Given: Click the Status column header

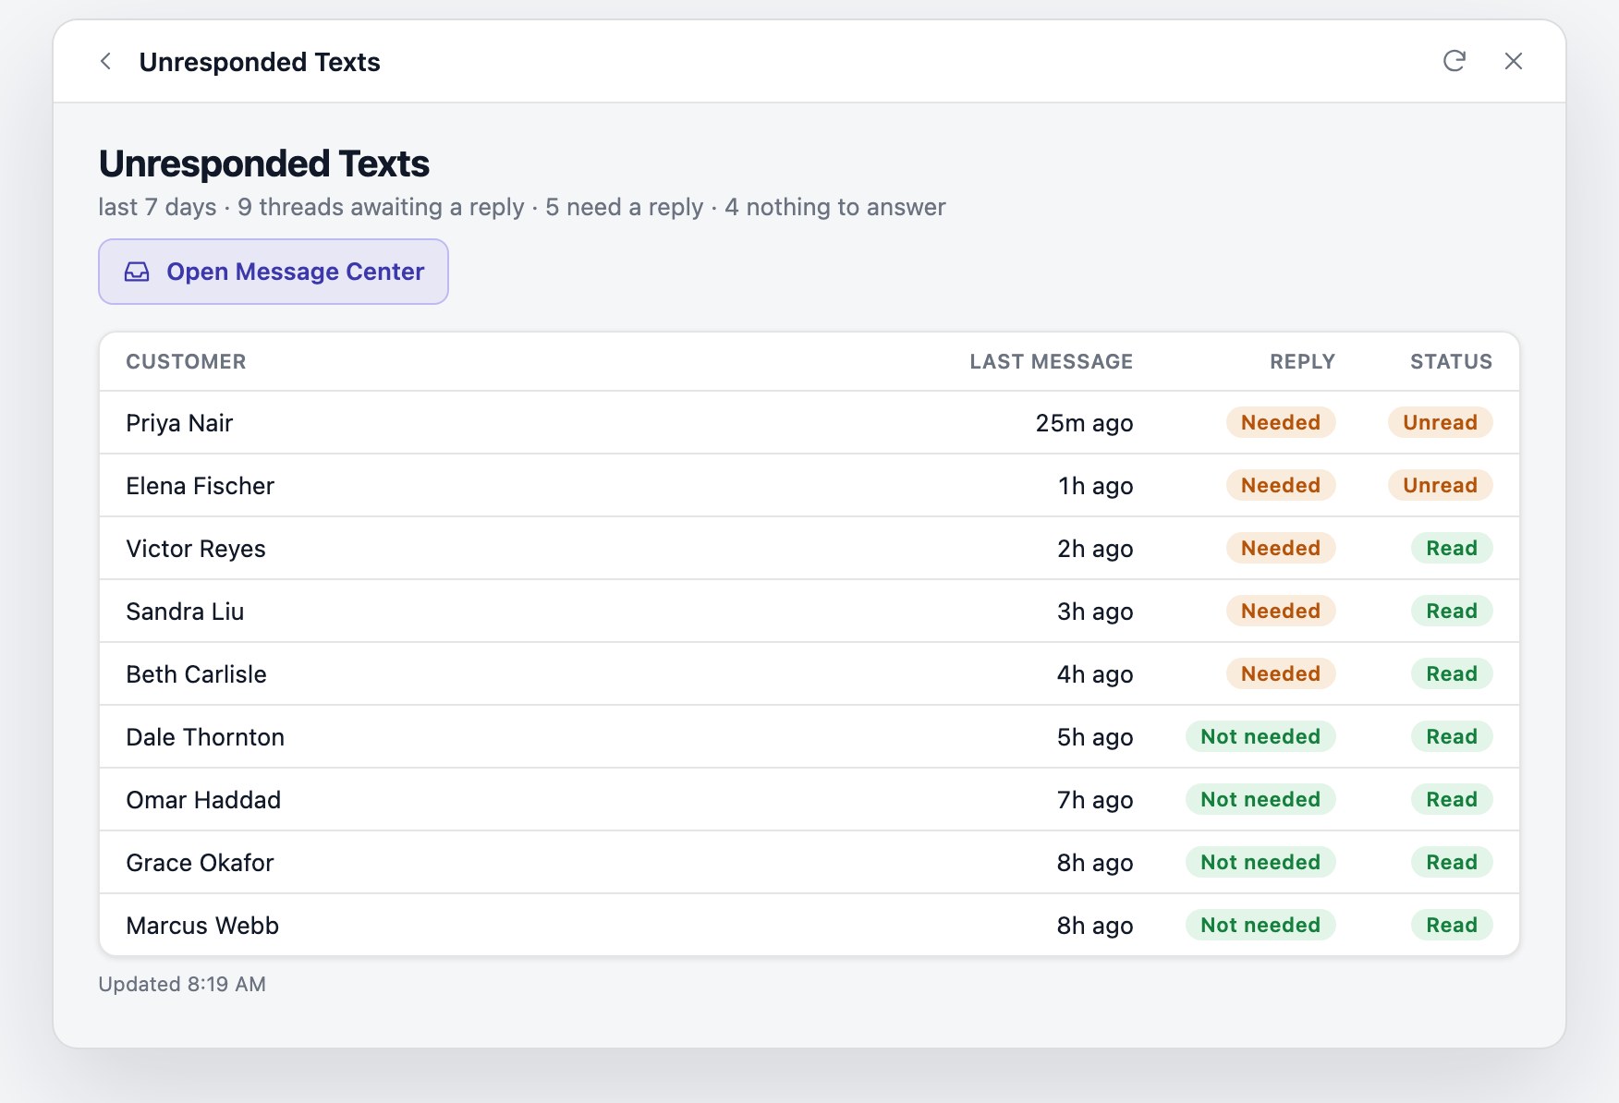Looking at the screenshot, I should [x=1451, y=361].
